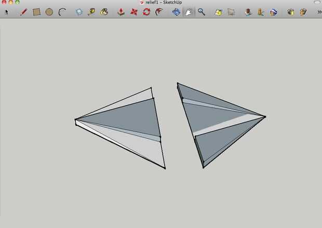Viewport: 322px width, 228px height.
Task: Click the red pin Place Model icon
Action: point(248,12)
